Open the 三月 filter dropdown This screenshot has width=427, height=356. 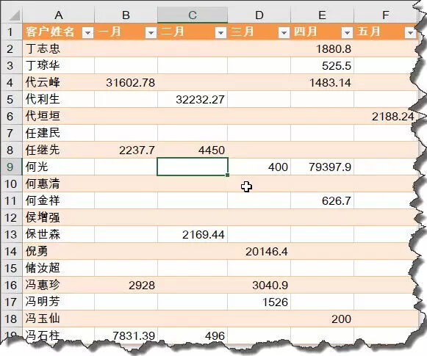[284, 33]
